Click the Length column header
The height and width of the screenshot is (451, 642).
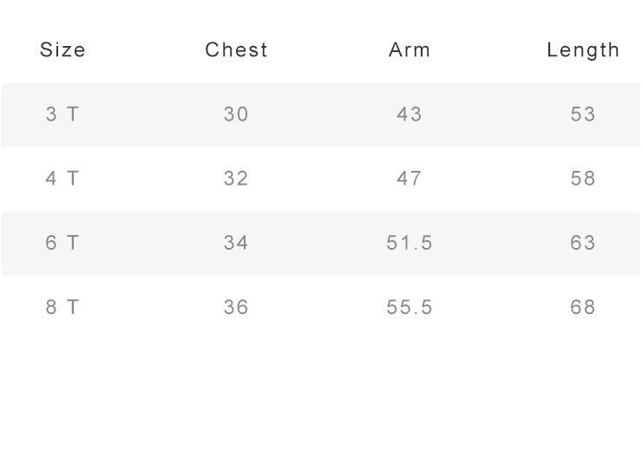[x=583, y=51]
